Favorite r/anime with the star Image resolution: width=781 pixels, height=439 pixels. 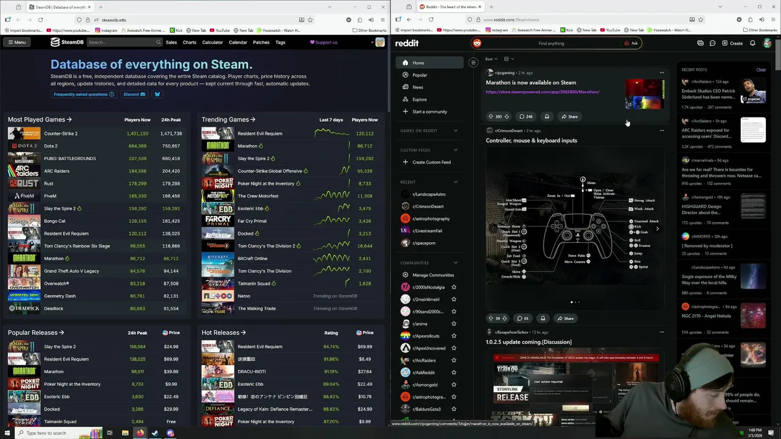coord(453,324)
